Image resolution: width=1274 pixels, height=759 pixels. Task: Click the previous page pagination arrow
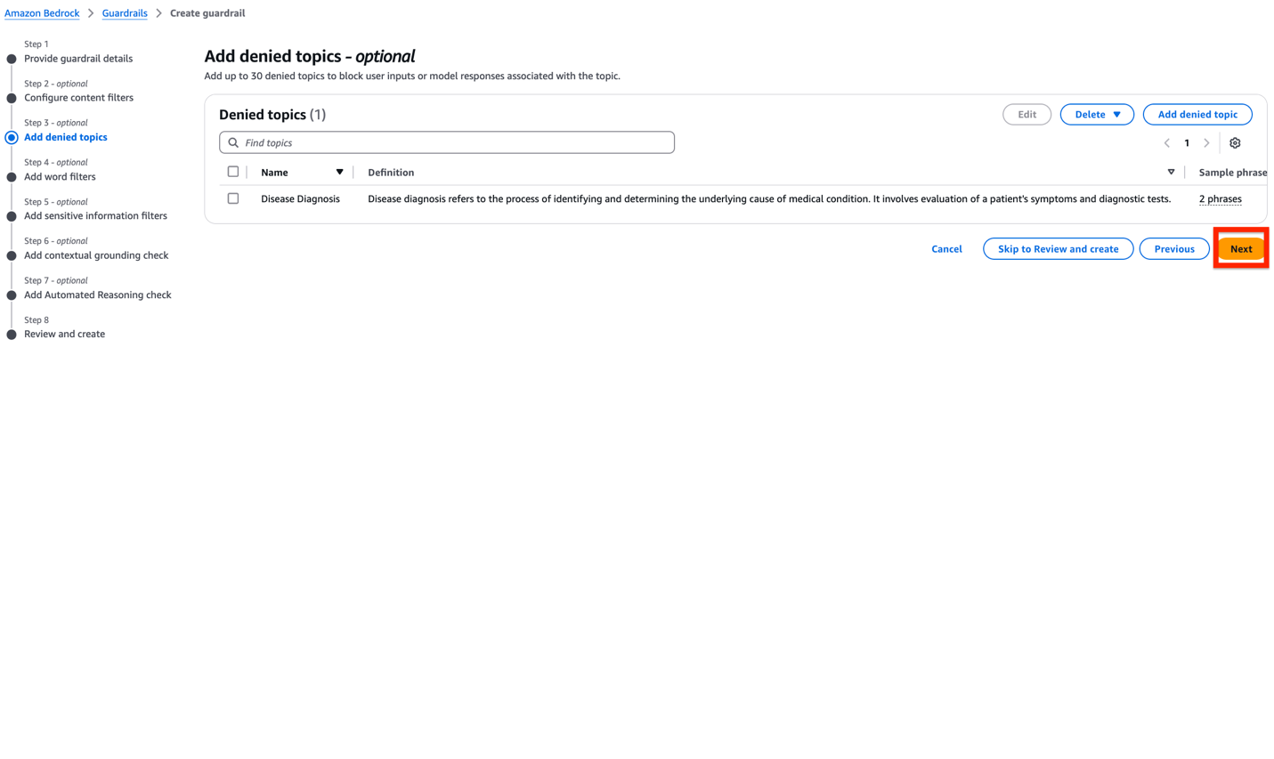pos(1166,142)
